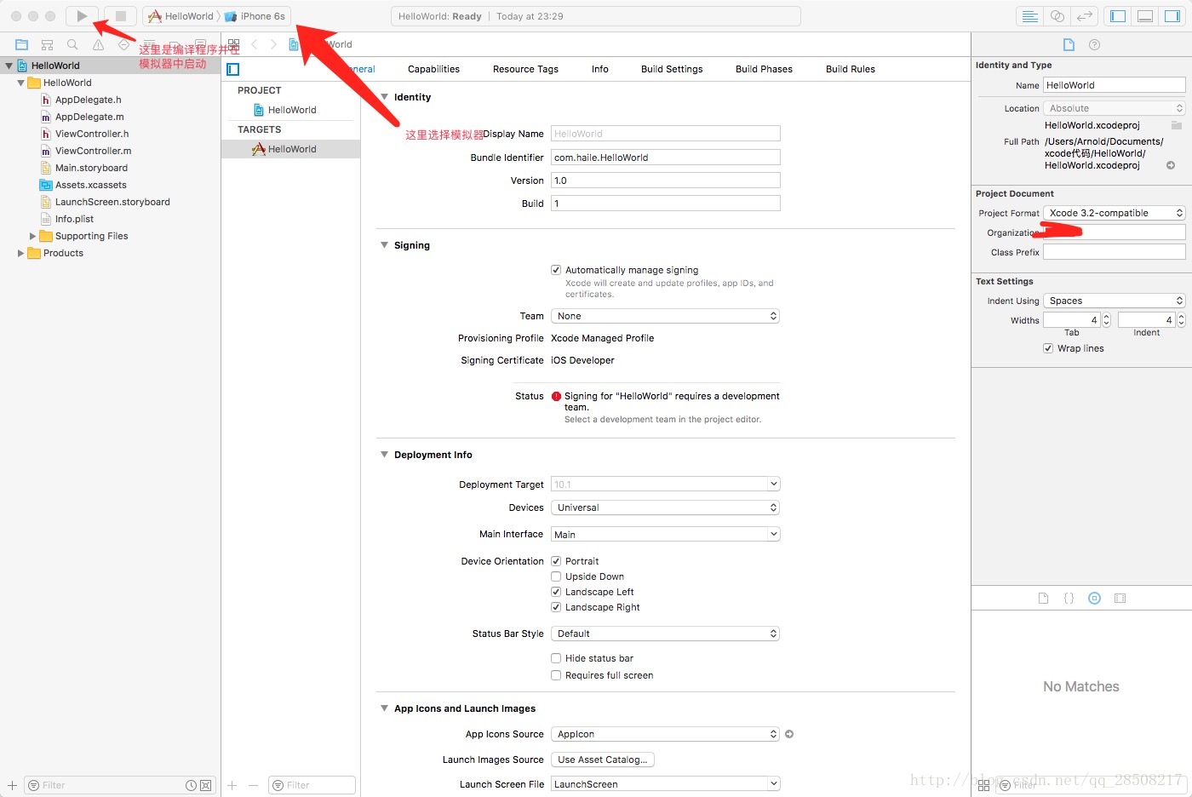
Task: Show the code snippet library icon
Action: (x=1069, y=599)
